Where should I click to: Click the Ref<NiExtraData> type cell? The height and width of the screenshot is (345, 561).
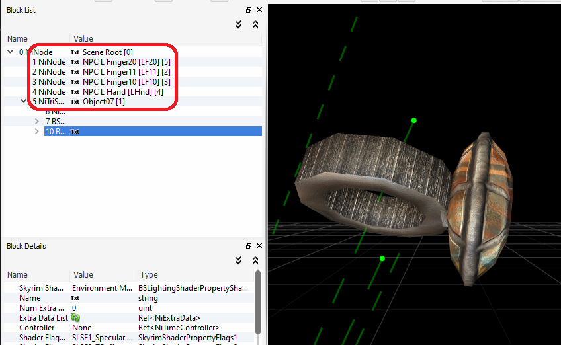click(x=169, y=317)
